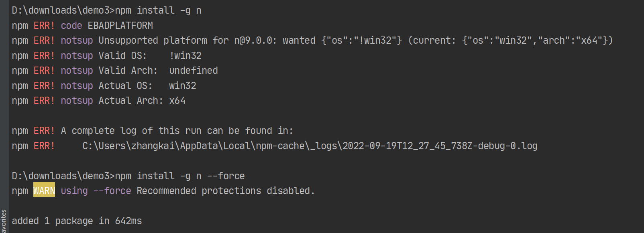Click the 'npm install -g n --force' command
644x233 pixels.
180,176
